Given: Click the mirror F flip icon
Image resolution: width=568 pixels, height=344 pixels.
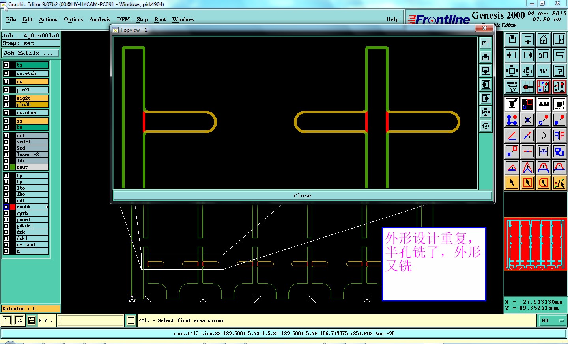Looking at the screenshot, I should pyautogui.click(x=559, y=136).
